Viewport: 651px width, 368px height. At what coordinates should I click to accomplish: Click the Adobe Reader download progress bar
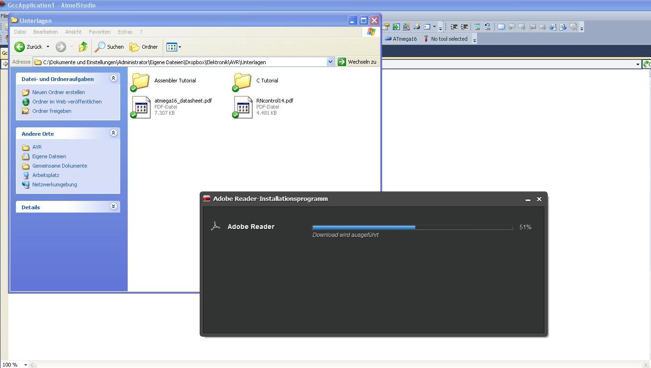coord(412,227)
